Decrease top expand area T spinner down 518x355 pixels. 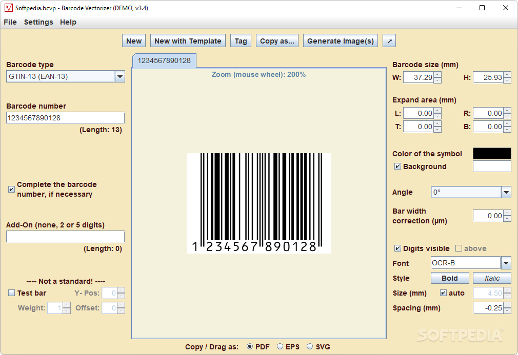(437, 130)
